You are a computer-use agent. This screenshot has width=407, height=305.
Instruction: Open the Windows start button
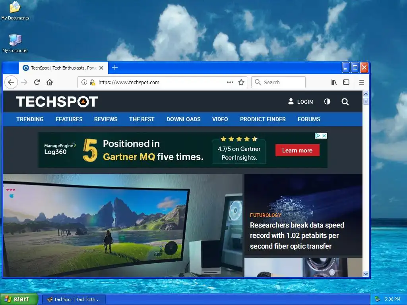(x=19, y=299)
